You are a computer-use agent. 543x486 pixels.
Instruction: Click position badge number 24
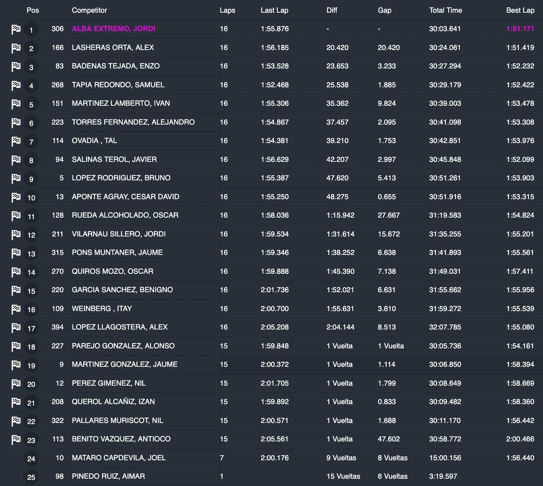(31, 458)
